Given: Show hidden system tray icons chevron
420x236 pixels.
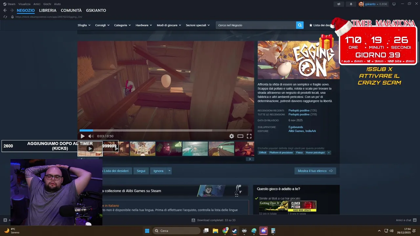Looking at the screenshot, I should click(x=379, y=231).
